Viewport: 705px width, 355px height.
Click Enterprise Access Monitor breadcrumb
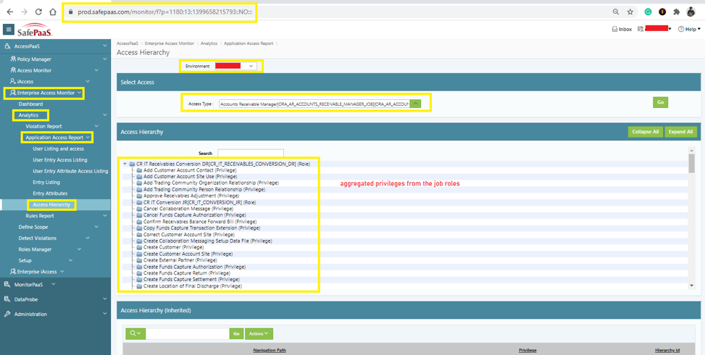pyautogui.click(x=169, y=43)
